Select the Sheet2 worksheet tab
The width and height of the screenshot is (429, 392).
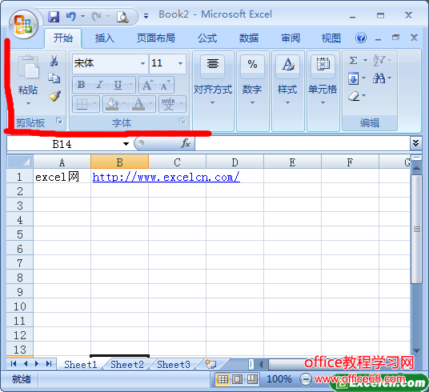pyautogui.click(x=127, y=364)
